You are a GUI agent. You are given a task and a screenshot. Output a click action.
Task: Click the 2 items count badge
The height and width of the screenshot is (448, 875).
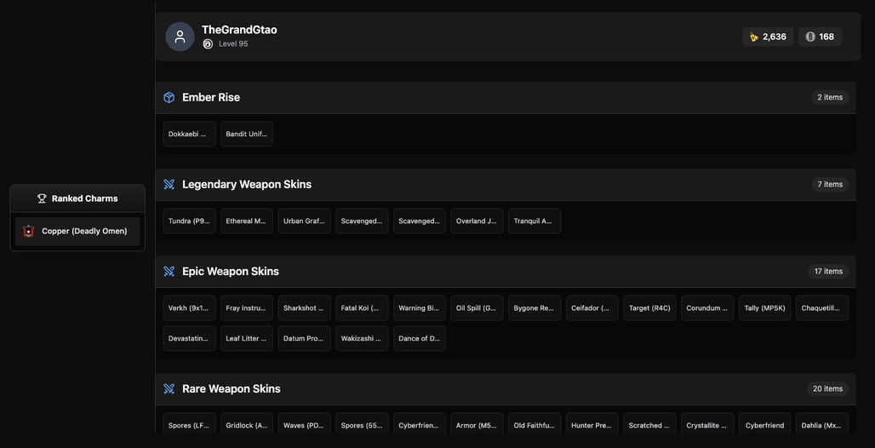click(x=830, y=97)
